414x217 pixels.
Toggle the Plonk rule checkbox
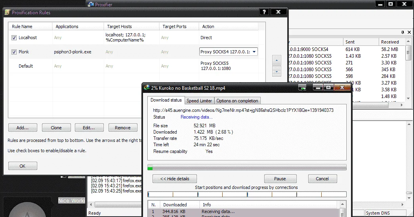(x=14, y=52)
